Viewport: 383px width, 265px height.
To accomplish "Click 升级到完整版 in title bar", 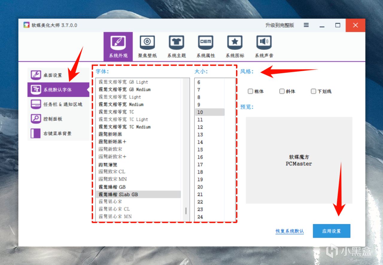I will pyautogui.click(x=280, y=25).
